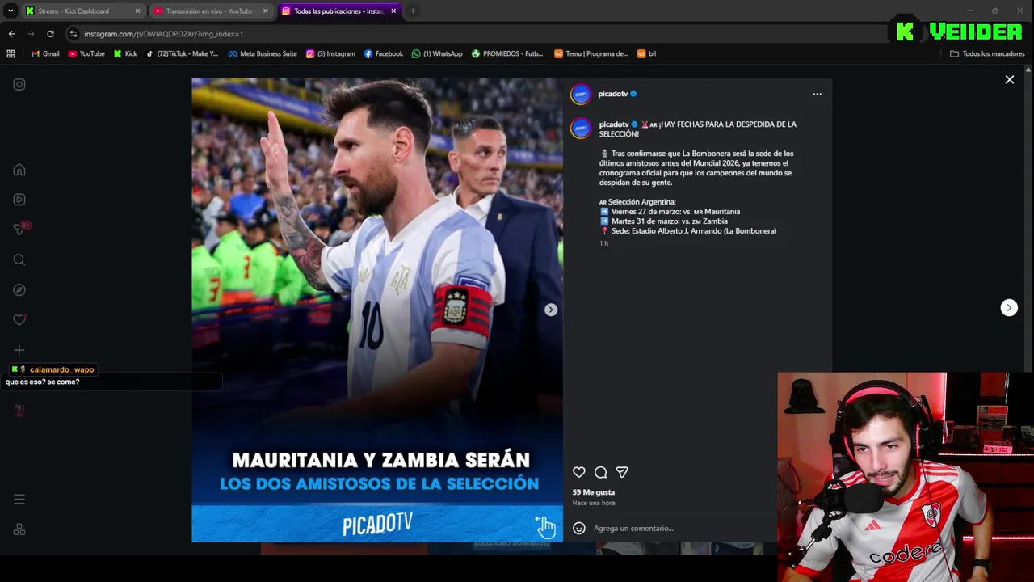View site information icon in address bar
1034x582 pixels.
coord(74,34)
